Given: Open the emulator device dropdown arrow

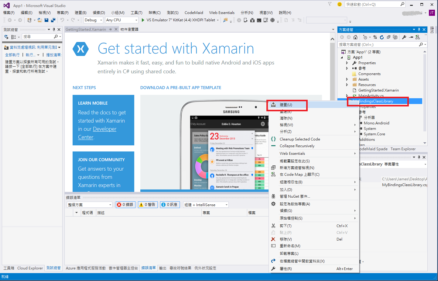Looking at the screenshot, I should (217, 20).
